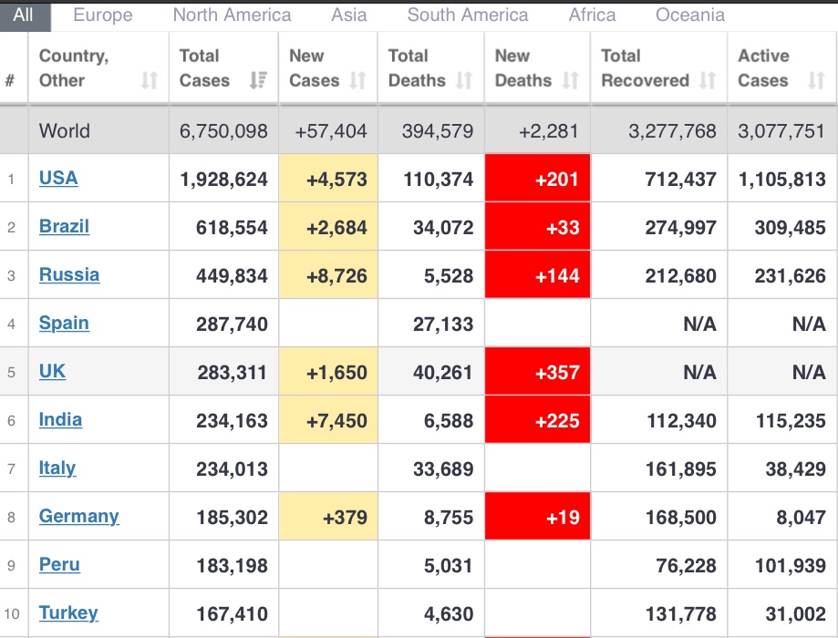Click World active cases 3,077,751
838x638 pixels.
(781, 131)
